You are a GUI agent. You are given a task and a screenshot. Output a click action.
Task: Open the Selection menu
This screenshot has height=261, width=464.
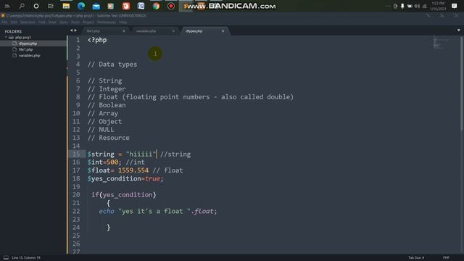[28, 22]
